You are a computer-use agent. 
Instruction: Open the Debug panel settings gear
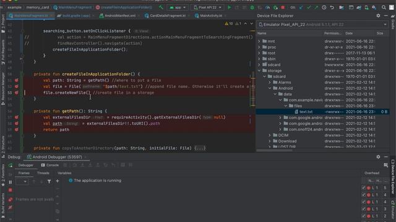[x=378, y=157]
